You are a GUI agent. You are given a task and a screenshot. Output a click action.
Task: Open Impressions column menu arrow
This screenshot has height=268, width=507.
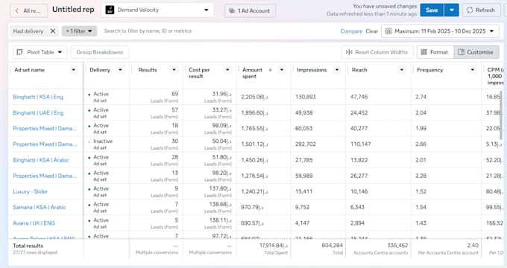click(337, 70)
